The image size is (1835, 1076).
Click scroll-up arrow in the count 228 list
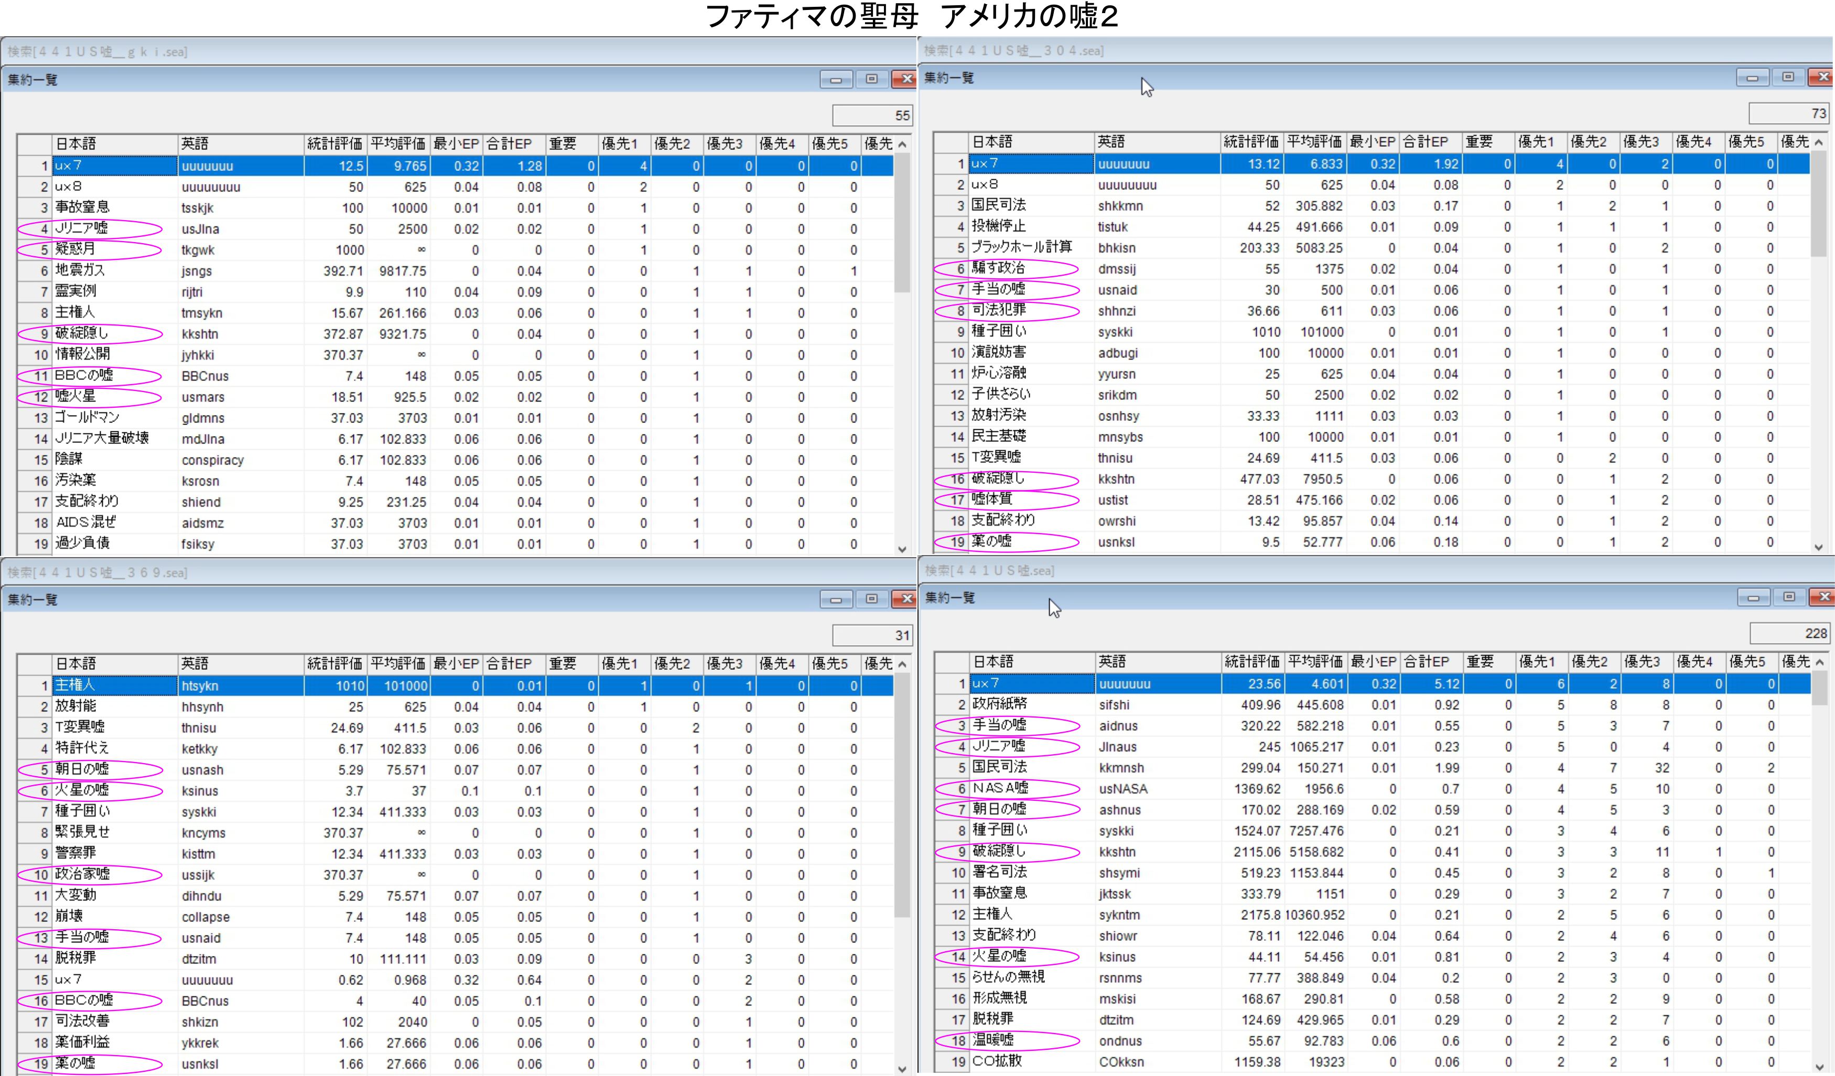tap(1819, 662)
